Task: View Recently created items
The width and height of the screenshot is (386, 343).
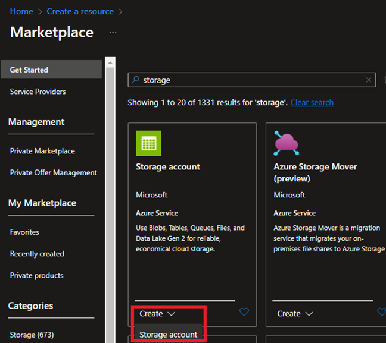Action: [x=37, y=254]
